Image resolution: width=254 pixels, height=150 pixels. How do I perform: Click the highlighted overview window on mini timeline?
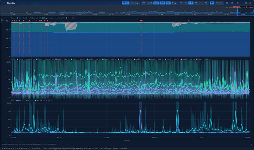(246, 11)
